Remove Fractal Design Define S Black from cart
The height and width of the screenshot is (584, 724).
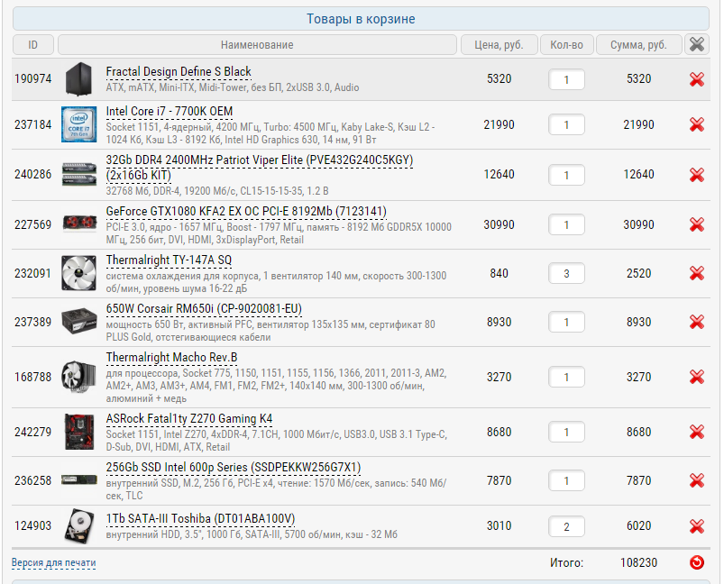point(696,79)
